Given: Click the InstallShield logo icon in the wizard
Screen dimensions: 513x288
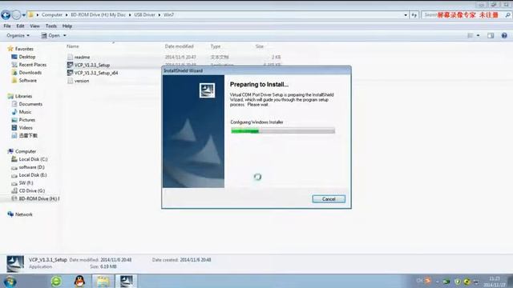Looking at the screenshot, I should coord(207,90).
